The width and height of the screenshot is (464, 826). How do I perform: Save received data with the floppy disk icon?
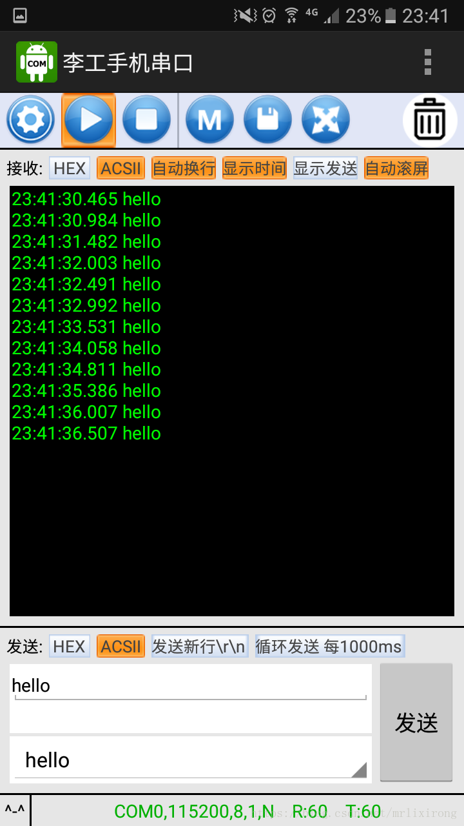(267, 120)
